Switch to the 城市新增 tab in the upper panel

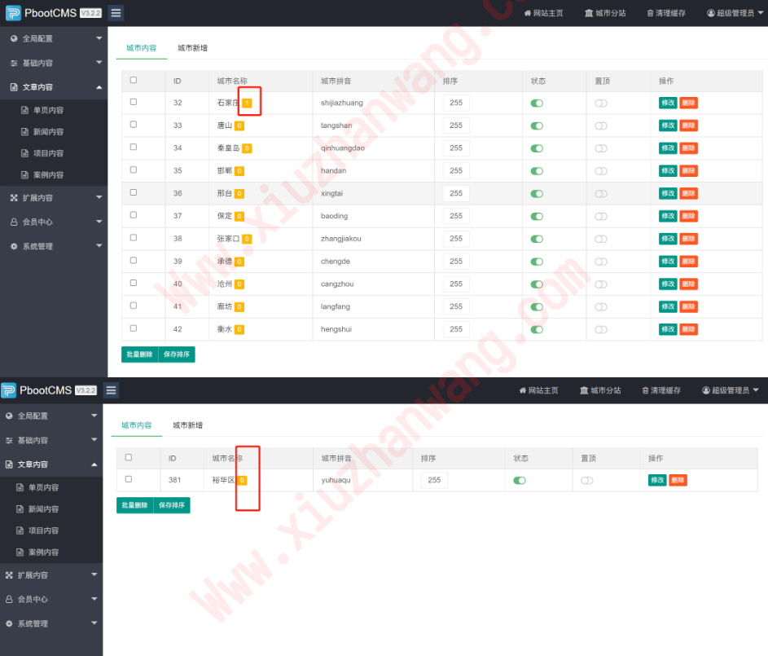[192, 48]
